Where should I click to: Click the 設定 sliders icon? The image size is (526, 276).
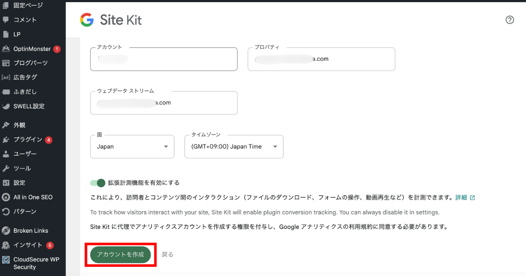tap(6, 183)
